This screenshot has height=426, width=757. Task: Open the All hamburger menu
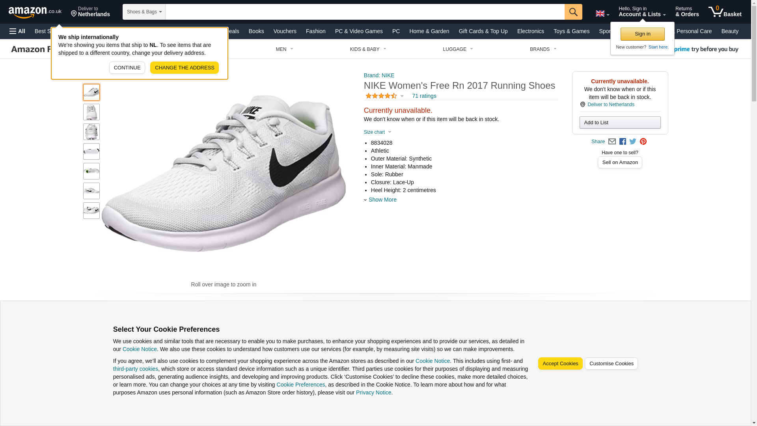coord(17,31)
